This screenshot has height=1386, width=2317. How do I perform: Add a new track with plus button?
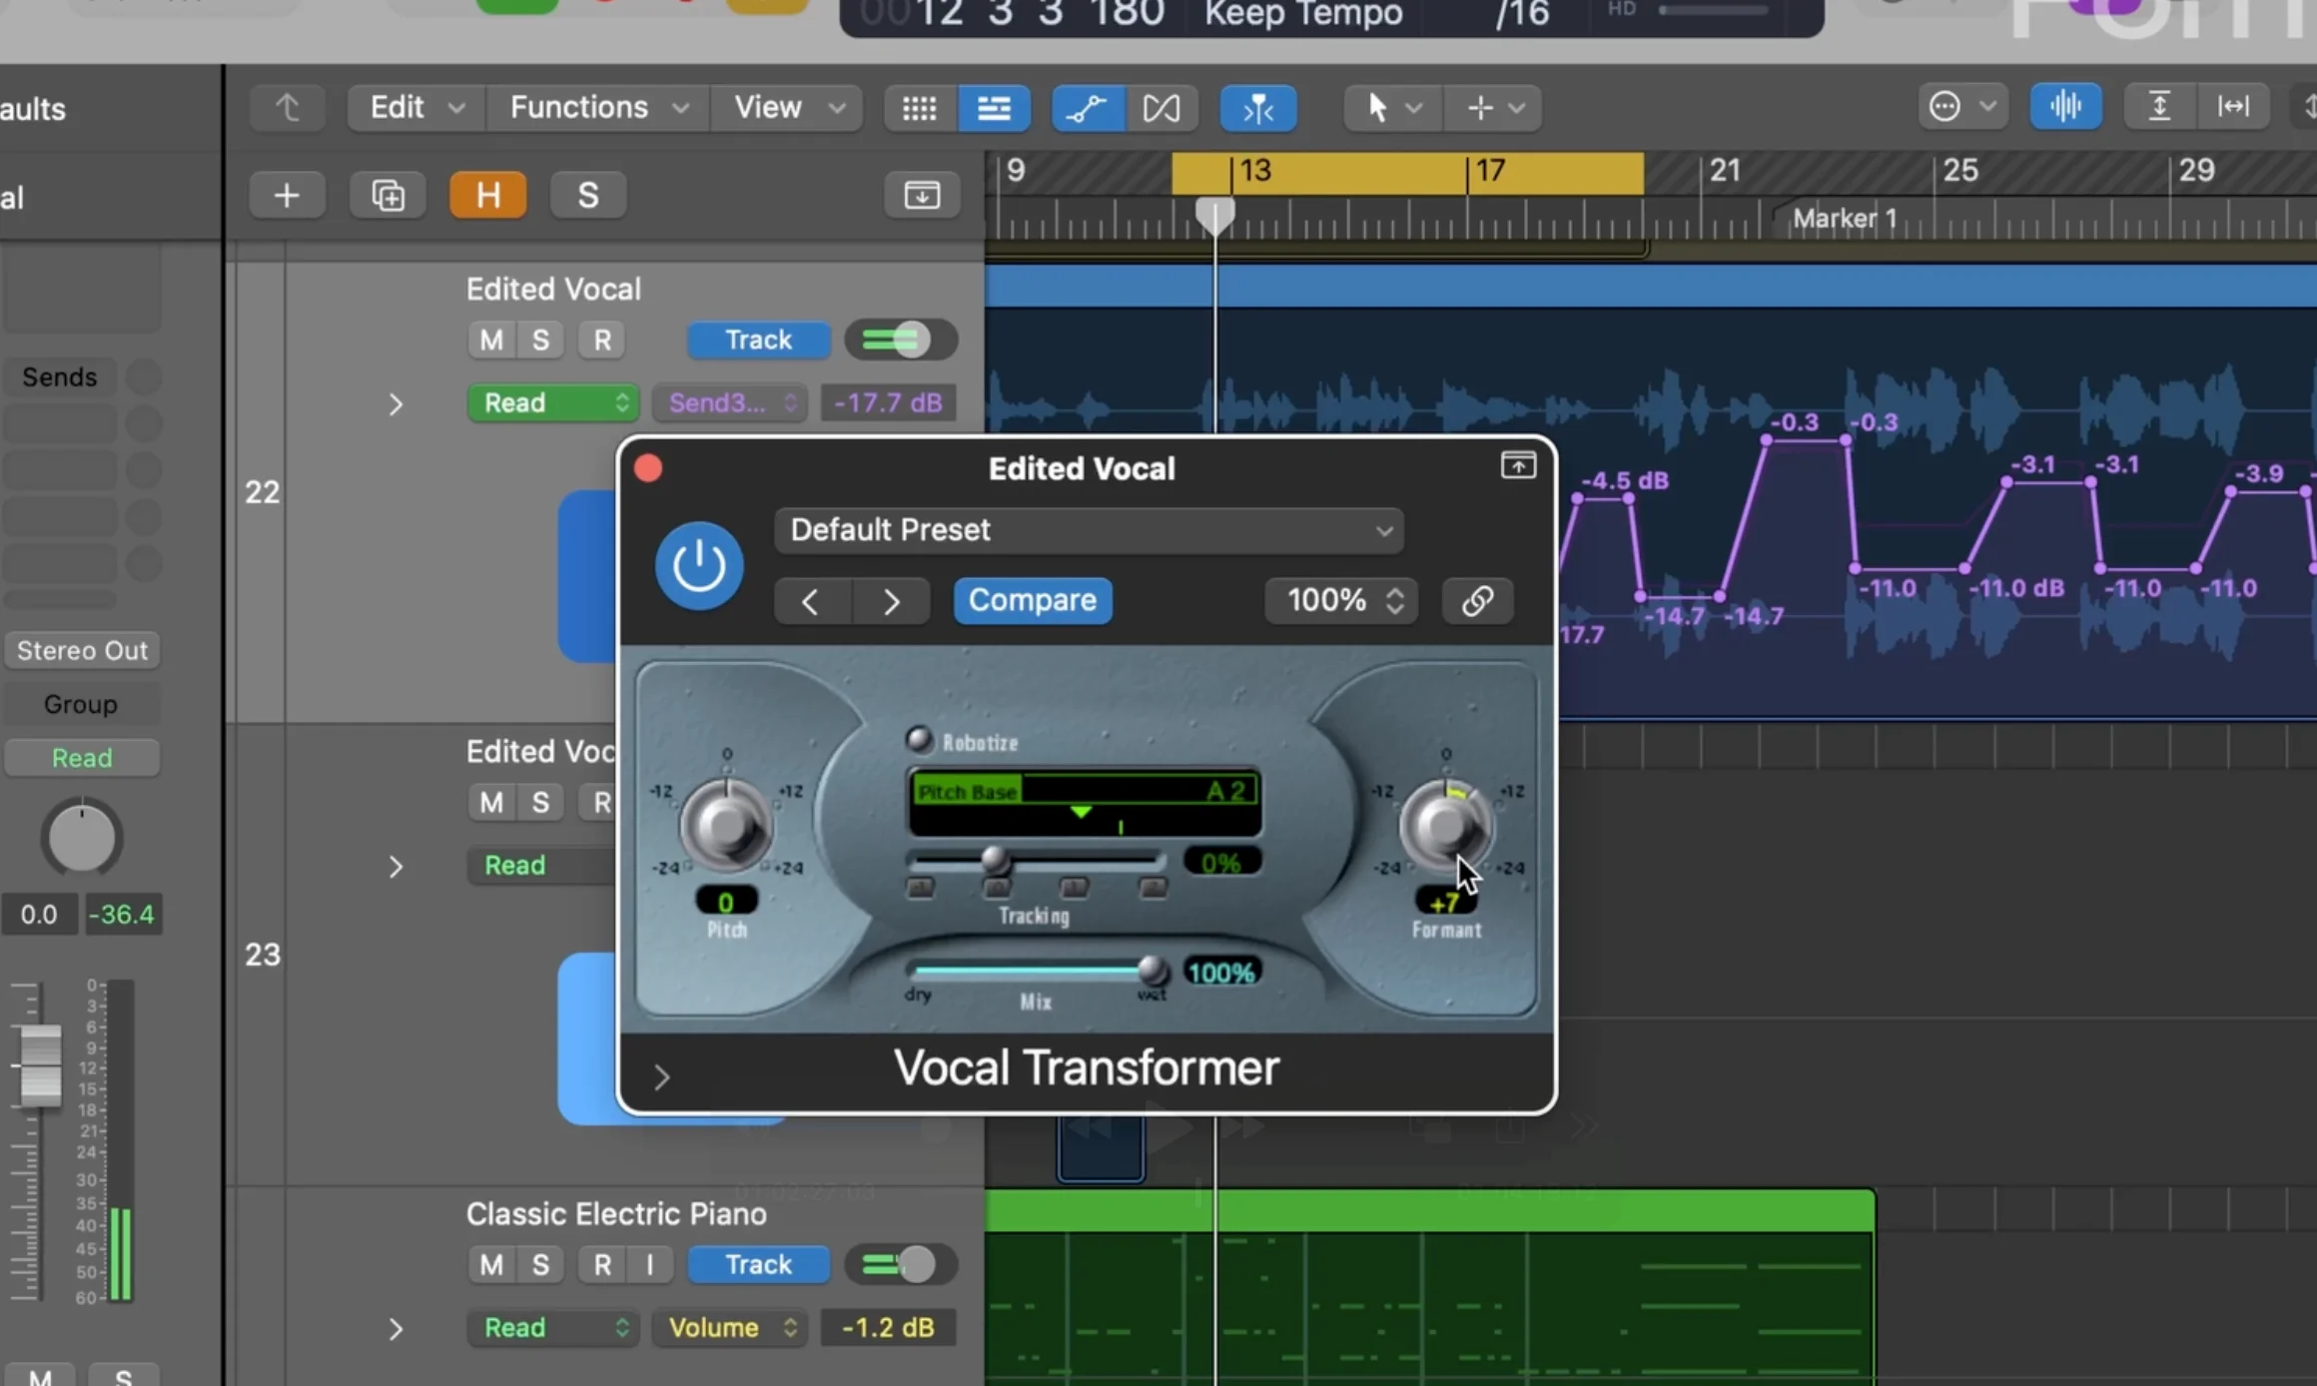click(287, 195)
